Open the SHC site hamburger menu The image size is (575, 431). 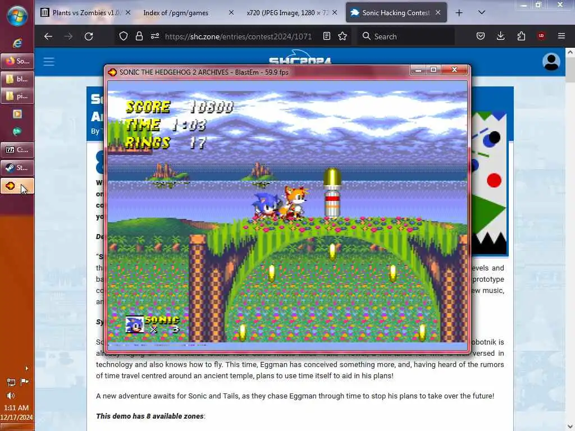pos(49,62)
